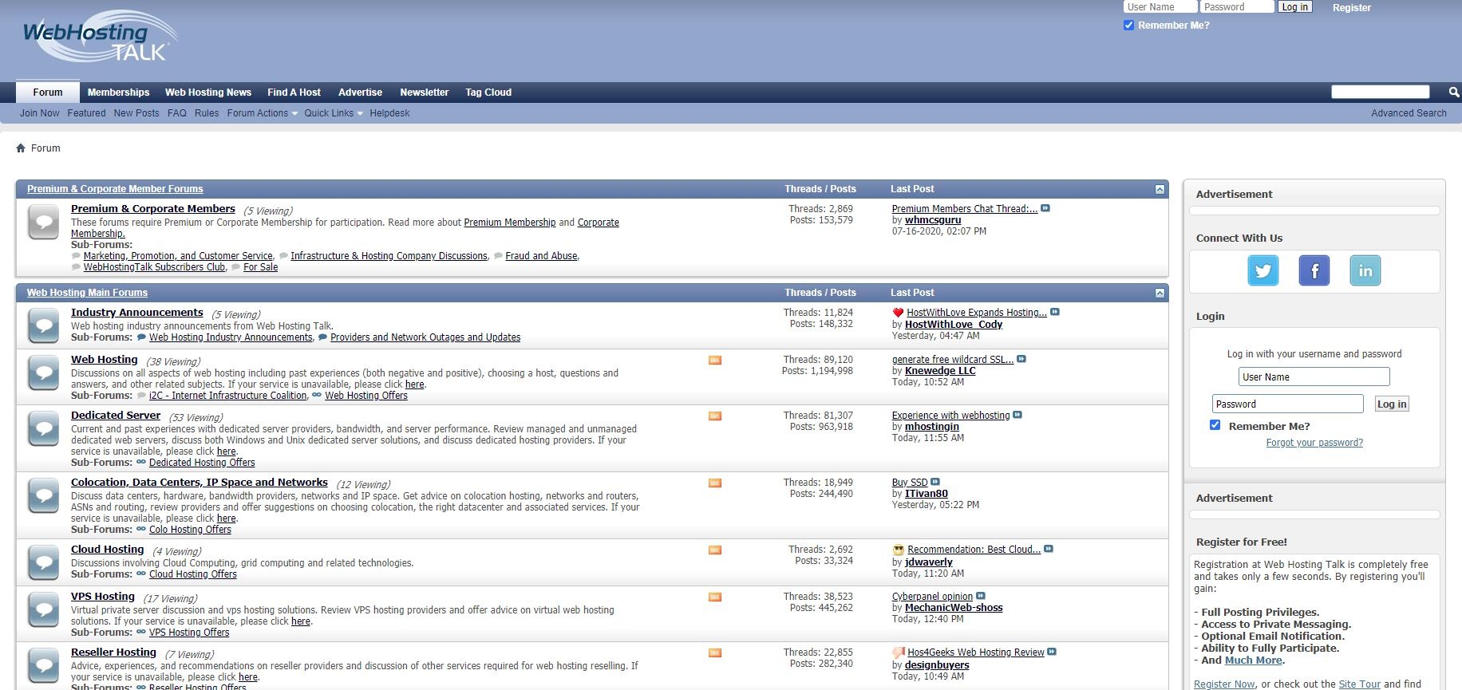
Task: Click the RSS feed icon for Web Hosting
Action: pos(714,361)
